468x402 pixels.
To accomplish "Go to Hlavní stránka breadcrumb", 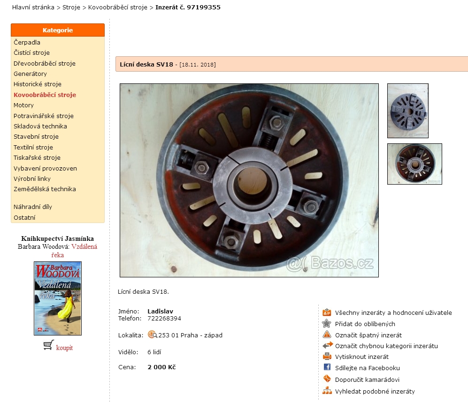I will 33,7.
